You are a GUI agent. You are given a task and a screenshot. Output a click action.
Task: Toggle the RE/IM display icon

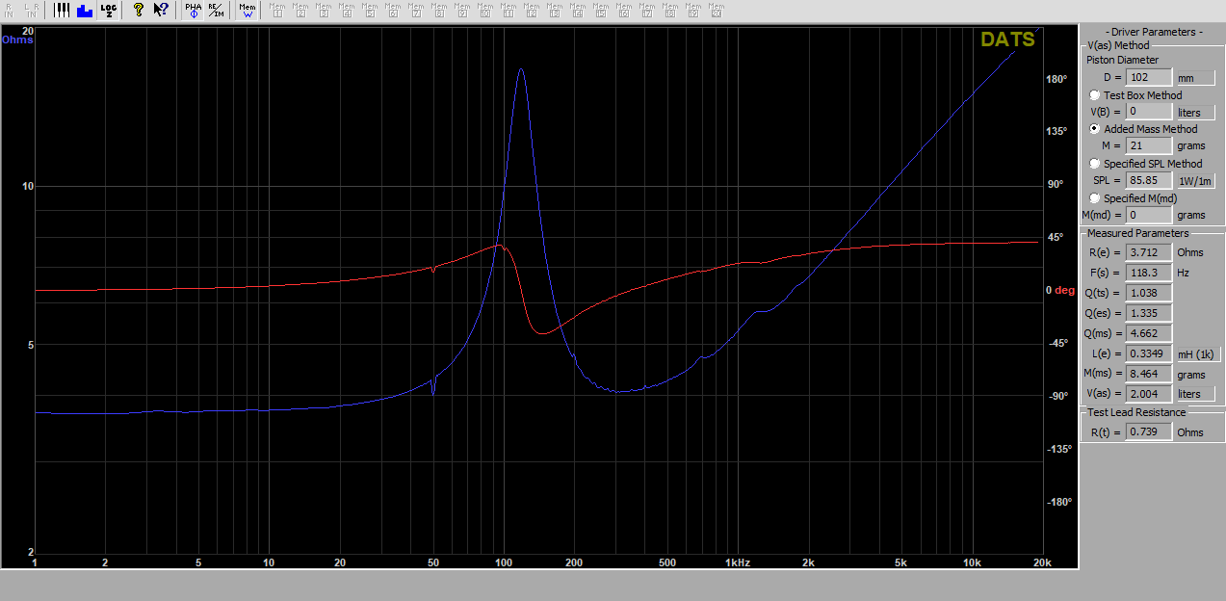point(216,11)
